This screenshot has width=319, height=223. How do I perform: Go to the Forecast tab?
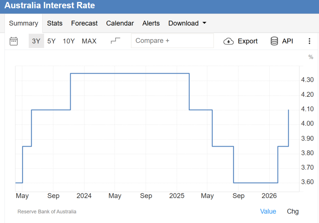click(x=84, y=23)
